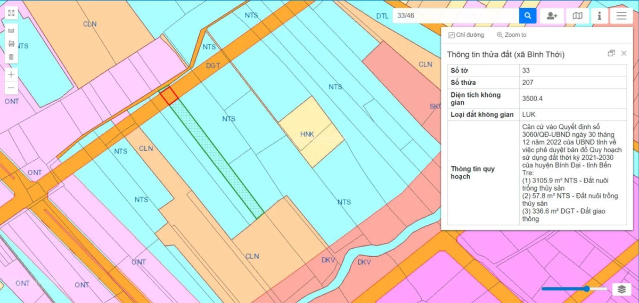This screenshot has width=639, height=303.
Task: Open the info icon
Action: tap(600, 15)
